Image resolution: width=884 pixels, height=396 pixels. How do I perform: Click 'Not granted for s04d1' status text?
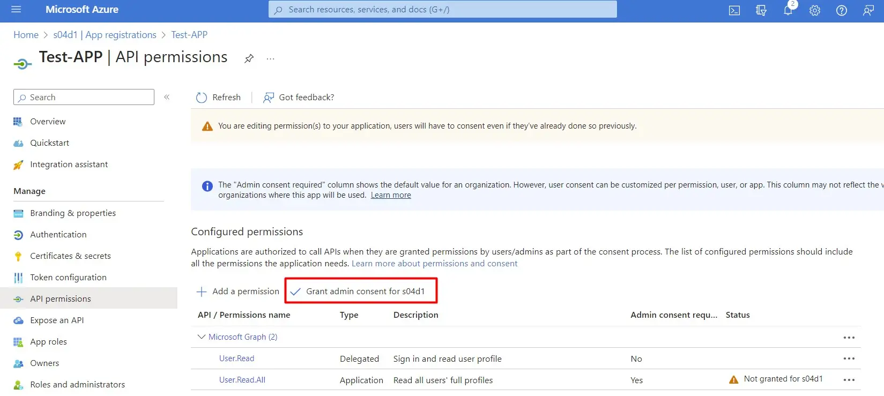click(x=783, y=379)
